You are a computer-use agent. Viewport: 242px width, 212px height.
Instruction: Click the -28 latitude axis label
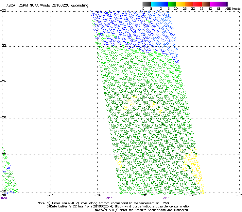coord(3,154)
